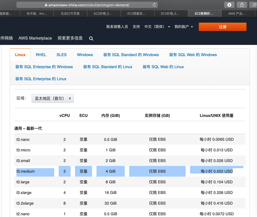Click the t2.nano instance name
The width and height of the screenshot is (257, 217).
[23, 214]
